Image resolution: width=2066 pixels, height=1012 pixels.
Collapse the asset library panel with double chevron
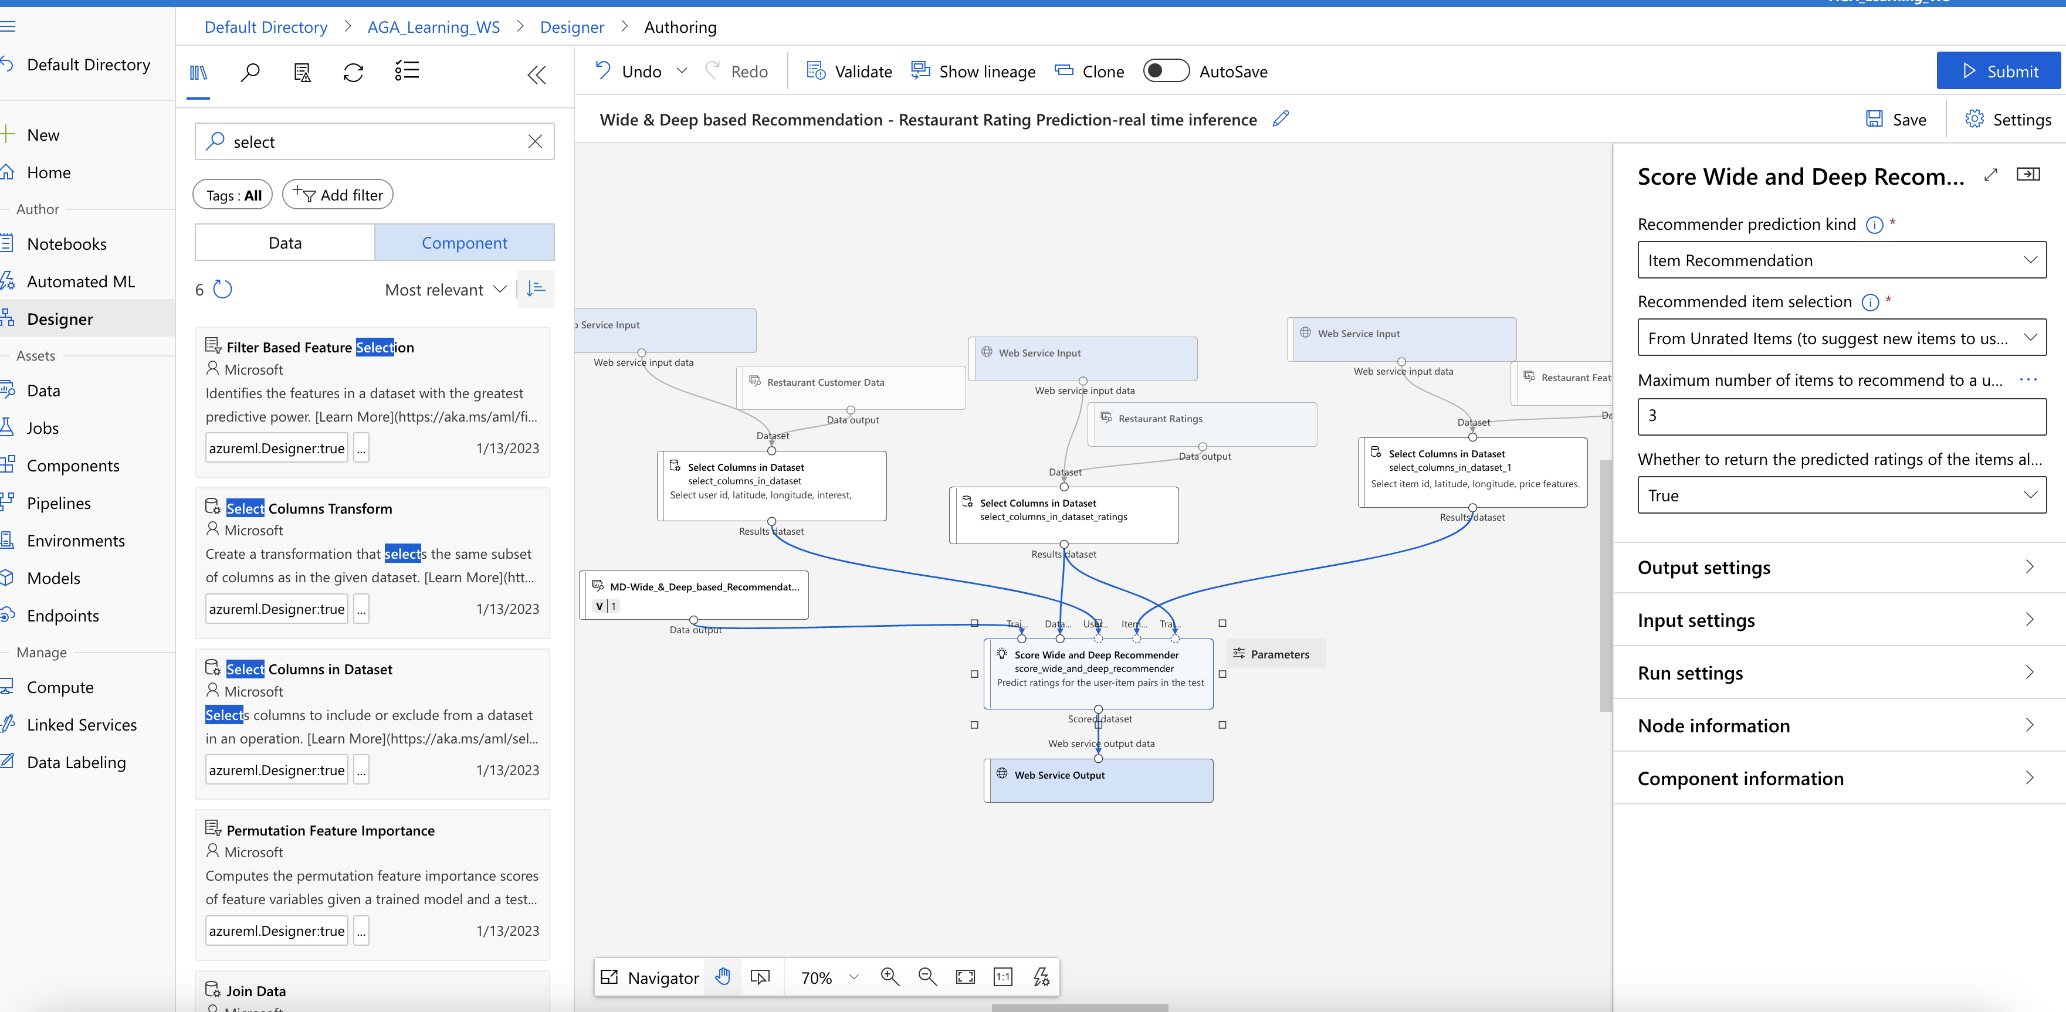pyautogui.click(x=537, y=74)
